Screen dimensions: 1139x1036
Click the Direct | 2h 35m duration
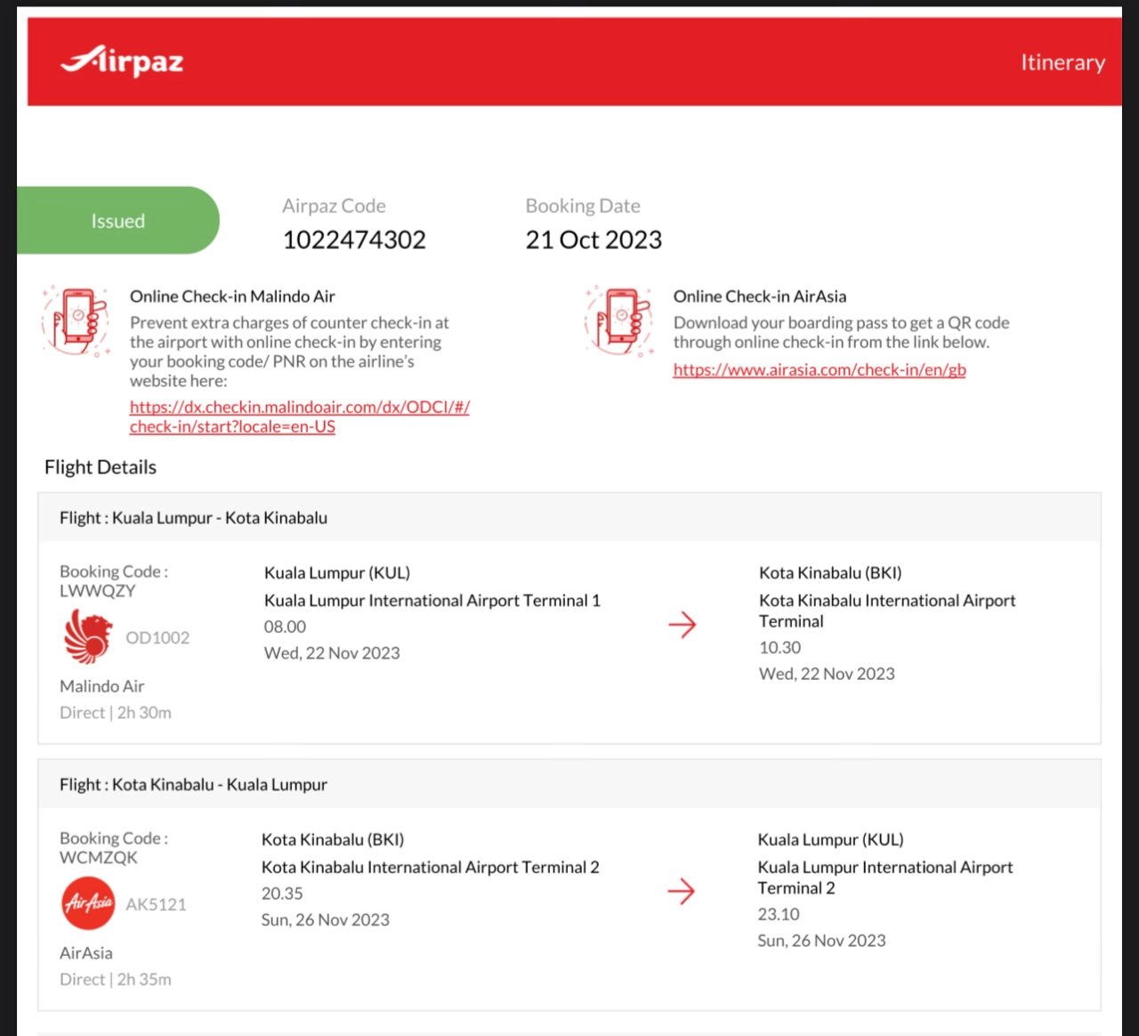click(116, 980)
